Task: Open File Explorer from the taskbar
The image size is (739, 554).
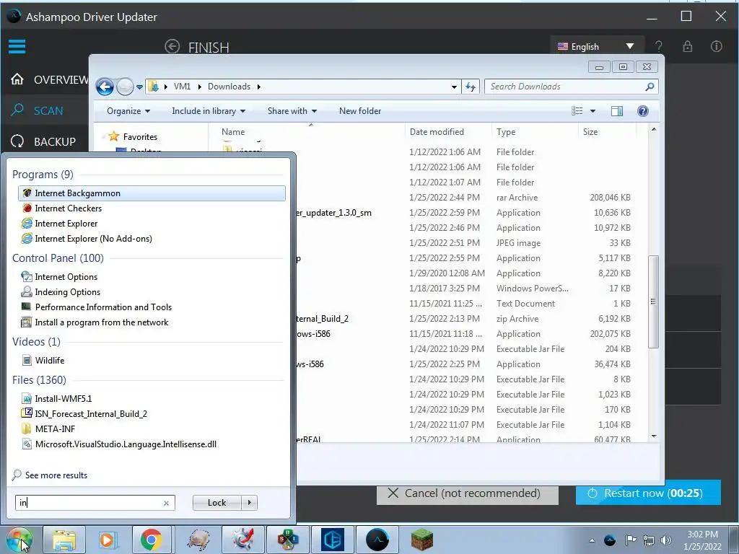Action: click(64, 540)
